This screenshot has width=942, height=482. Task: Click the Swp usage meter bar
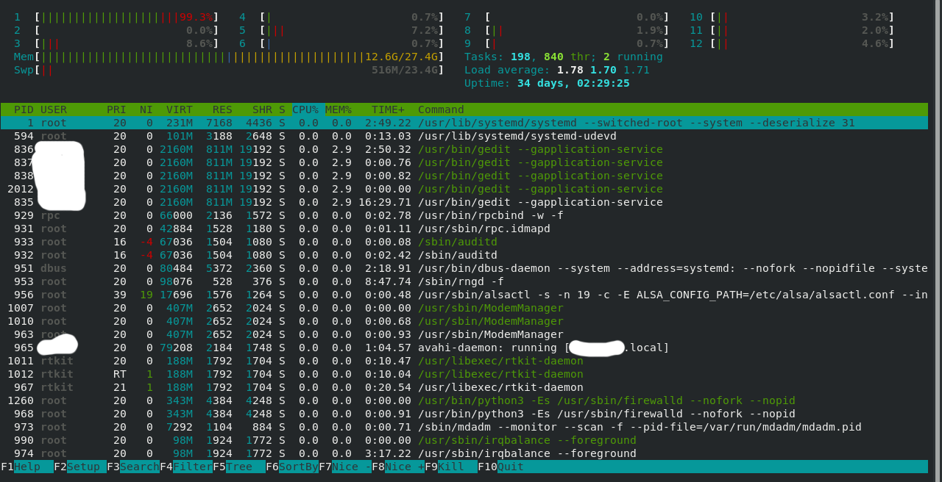tap(229, 70)
